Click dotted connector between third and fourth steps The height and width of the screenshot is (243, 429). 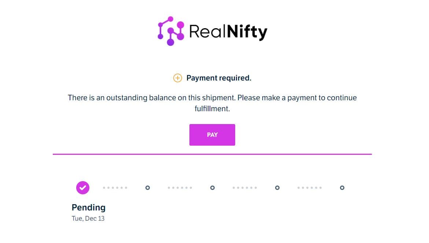click(245, 188)
